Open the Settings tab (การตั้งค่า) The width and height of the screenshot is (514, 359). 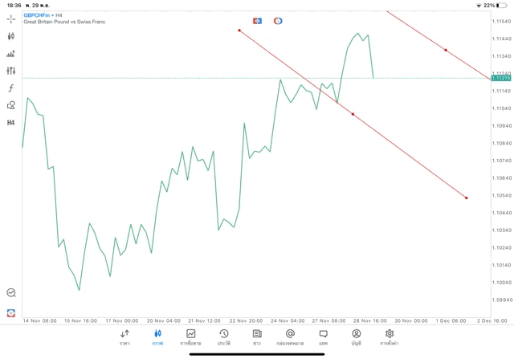[390, 337]
